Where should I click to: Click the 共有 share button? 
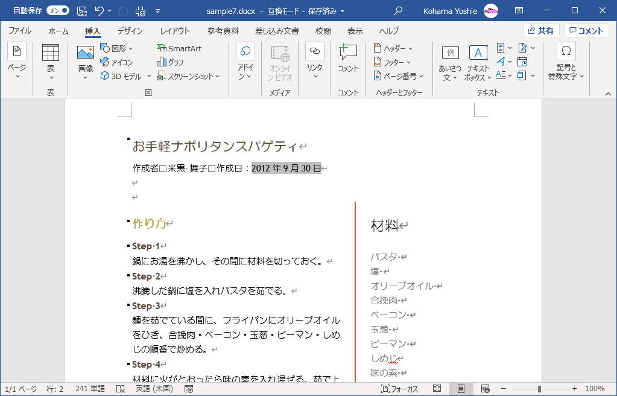click(541, 31)
